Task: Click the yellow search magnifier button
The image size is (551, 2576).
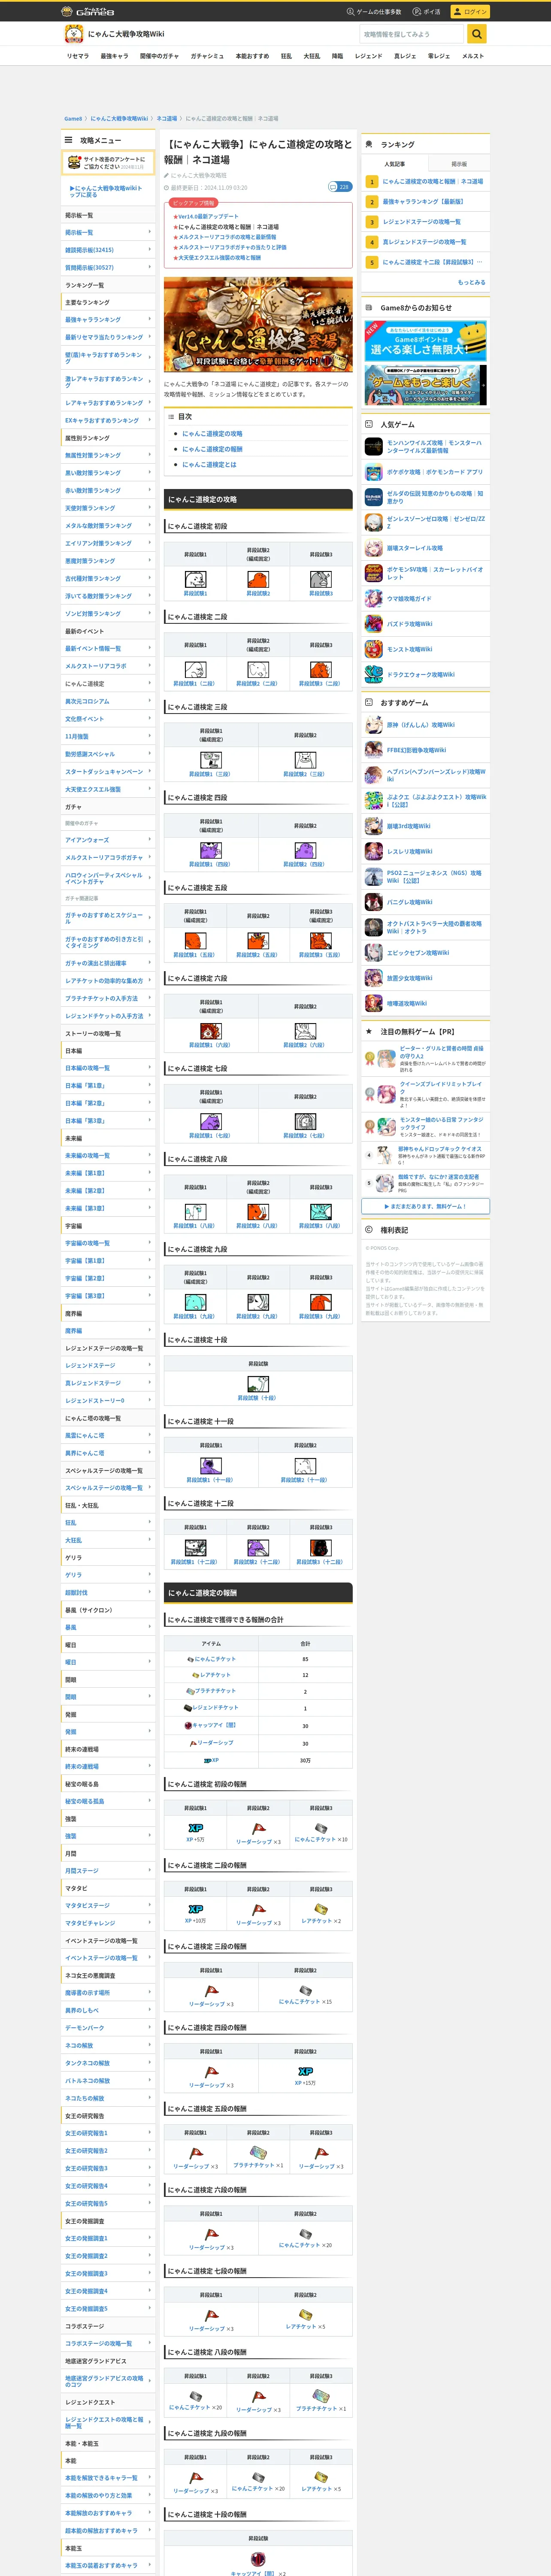Action: (477, 34)
